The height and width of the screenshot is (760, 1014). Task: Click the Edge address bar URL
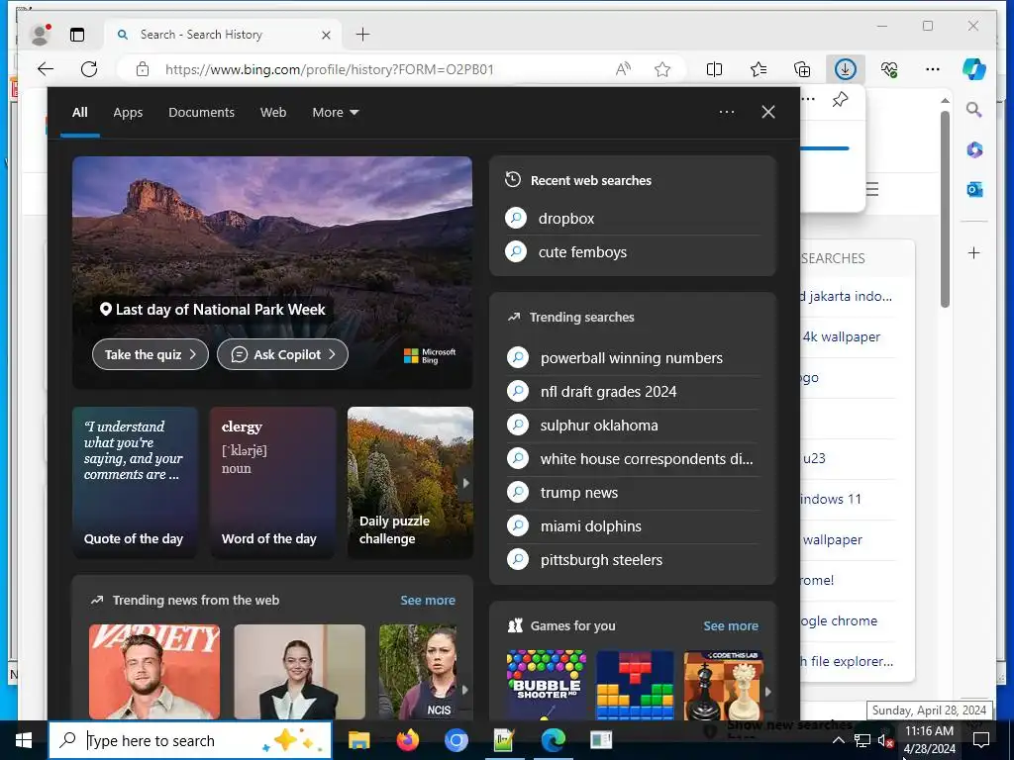[329, 70]
